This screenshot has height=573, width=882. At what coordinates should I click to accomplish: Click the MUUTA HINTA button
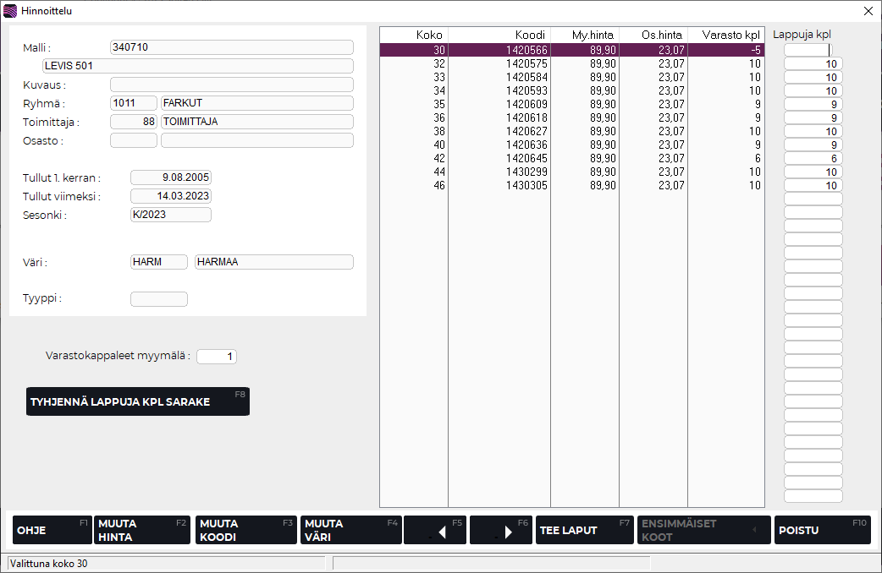point(141,530)
